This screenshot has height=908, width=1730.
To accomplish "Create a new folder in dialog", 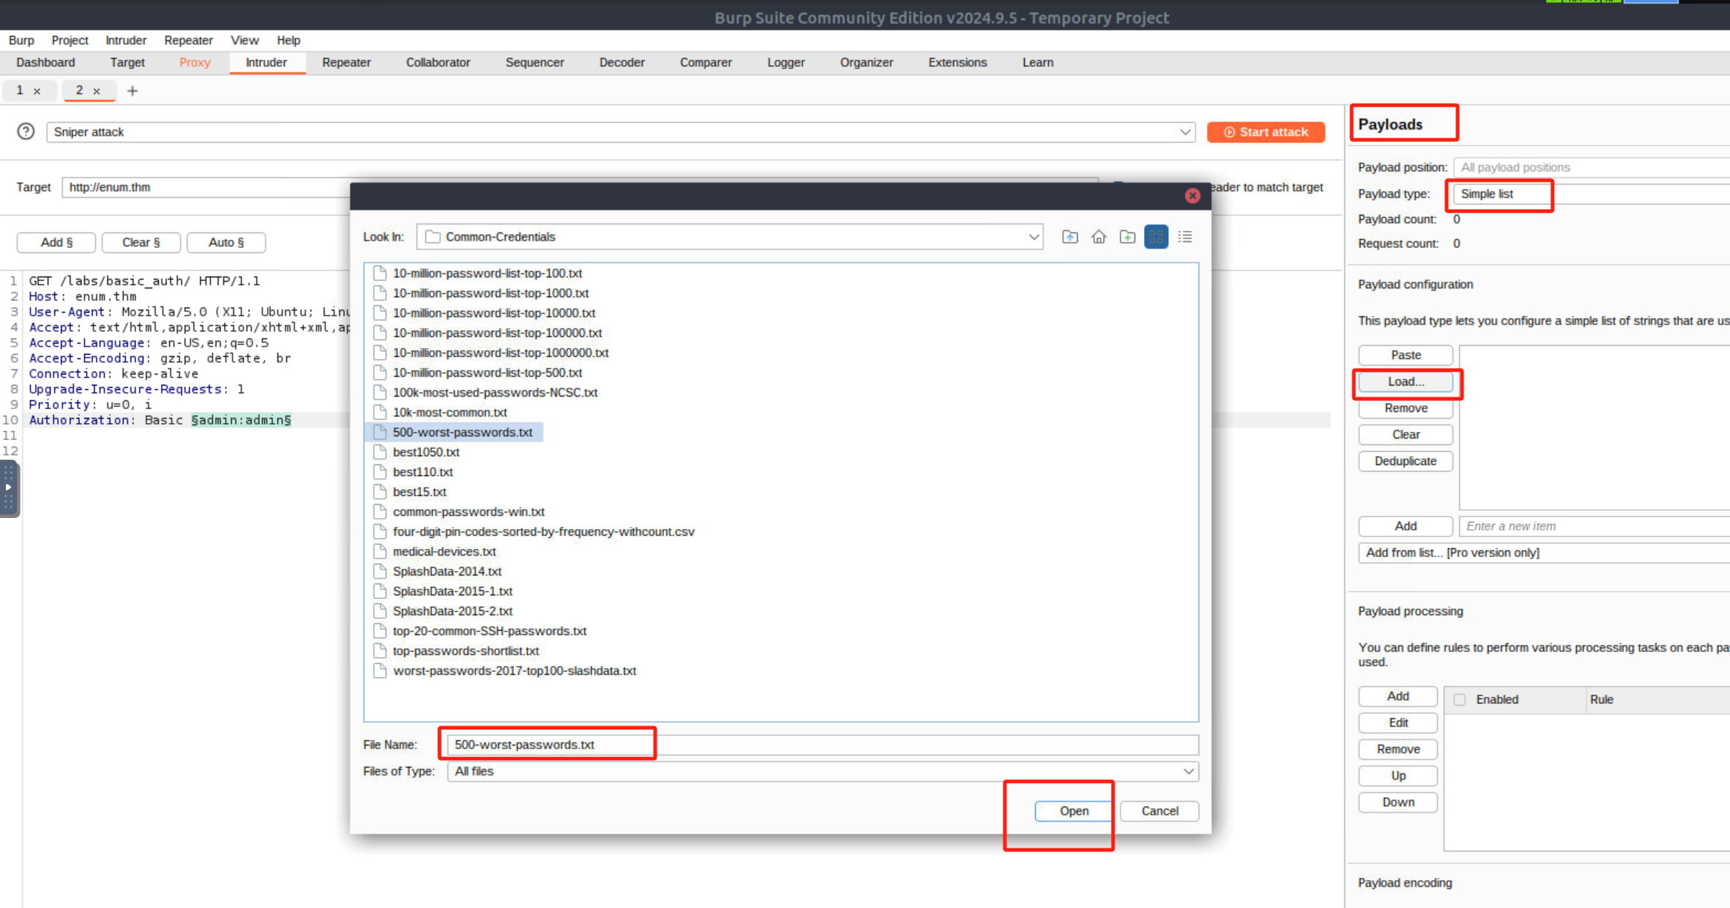I will [x=1127, y=237].
